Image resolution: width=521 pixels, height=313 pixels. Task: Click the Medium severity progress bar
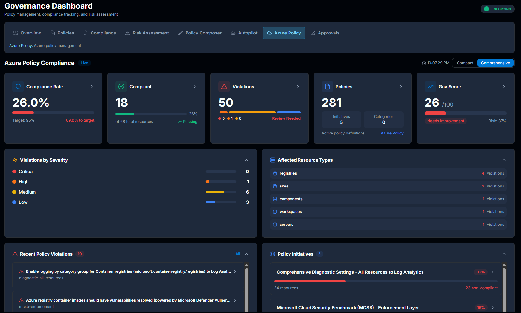coord(221,192)
